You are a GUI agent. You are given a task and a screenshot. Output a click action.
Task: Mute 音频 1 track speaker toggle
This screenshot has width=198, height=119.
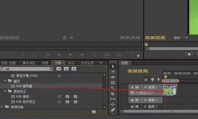point(132,100)
